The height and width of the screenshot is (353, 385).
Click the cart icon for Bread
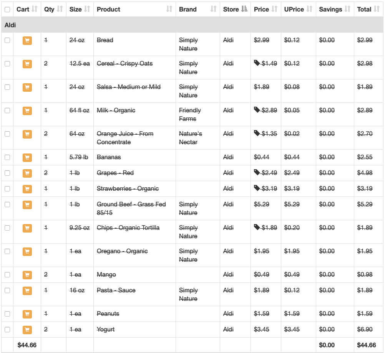[x=27, y=40]
